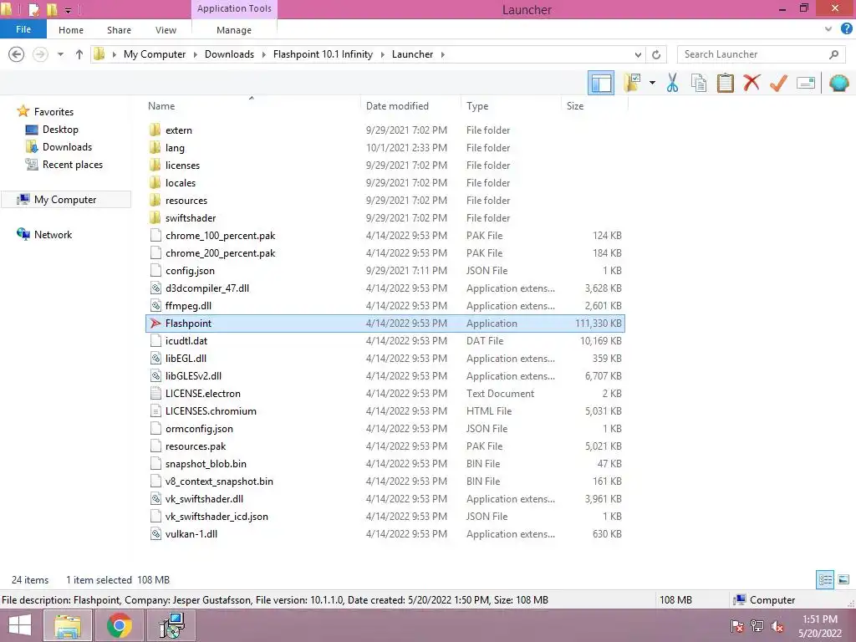The width and height of the screenshot is (856, 642).
Task: Click Downloads in the address breadcrumb
Action: point(229,54)
